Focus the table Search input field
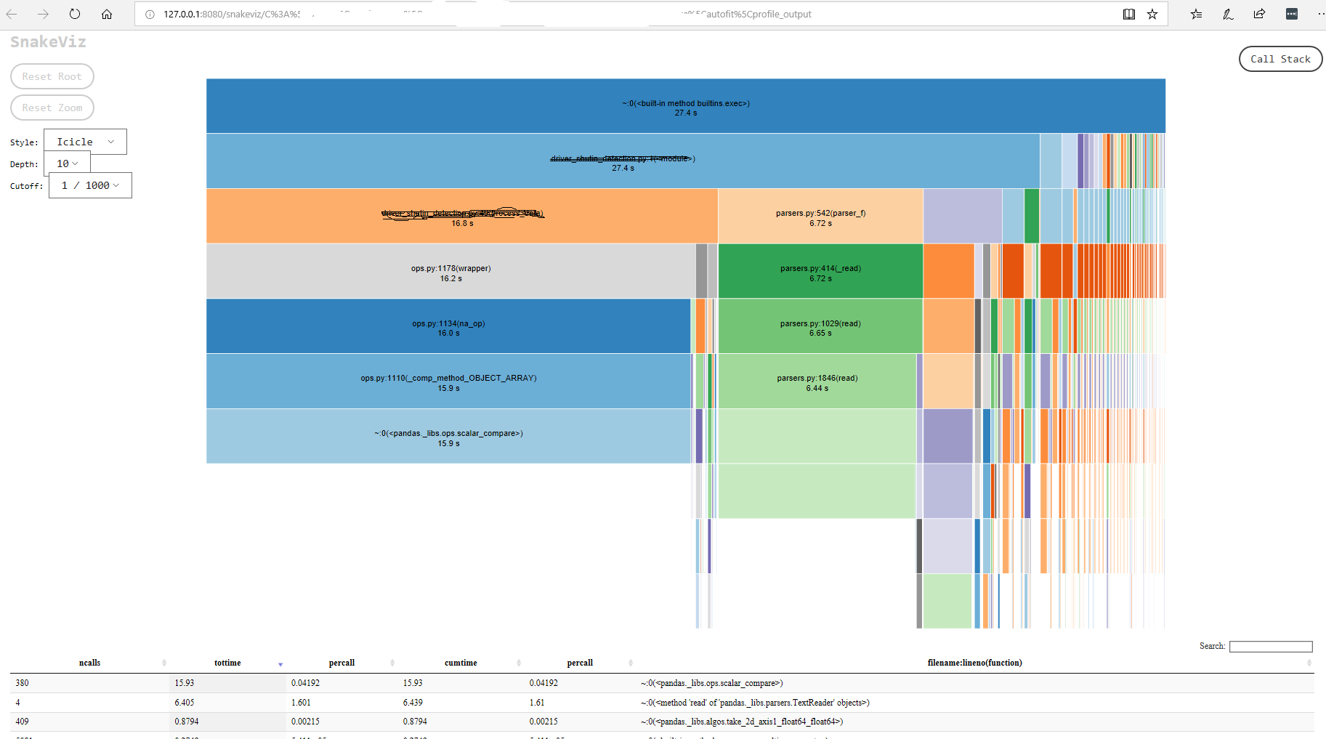 tap(1271, 647)
